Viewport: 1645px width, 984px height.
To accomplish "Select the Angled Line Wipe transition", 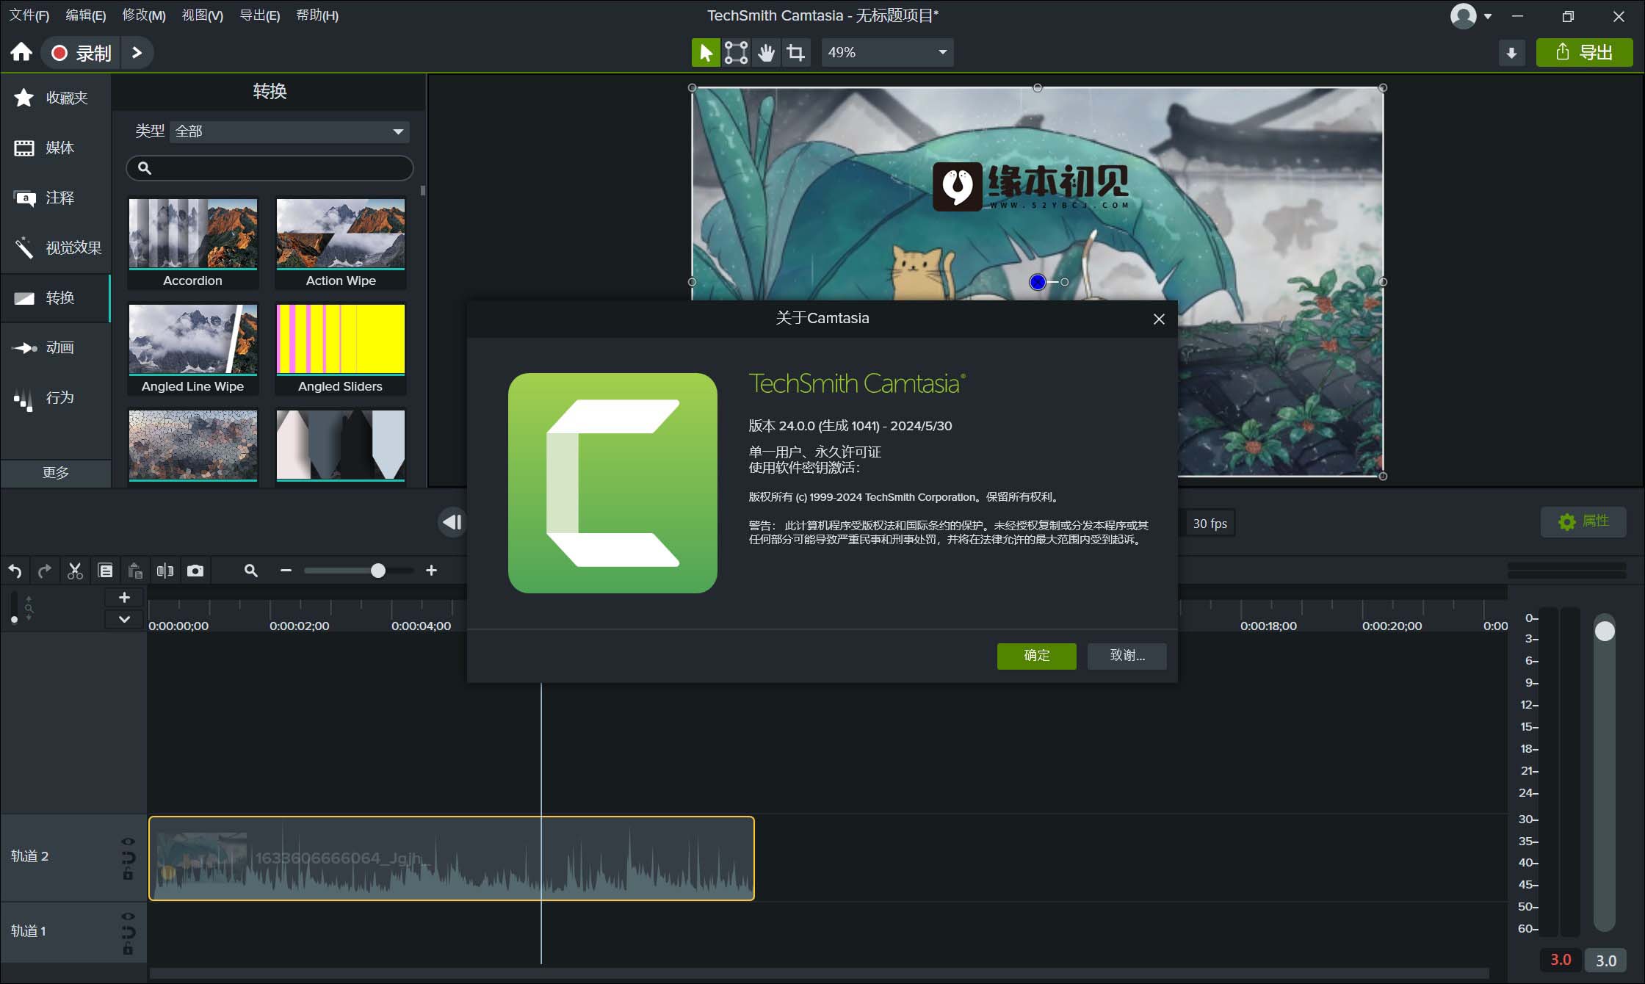I will [x=193, y=349].
